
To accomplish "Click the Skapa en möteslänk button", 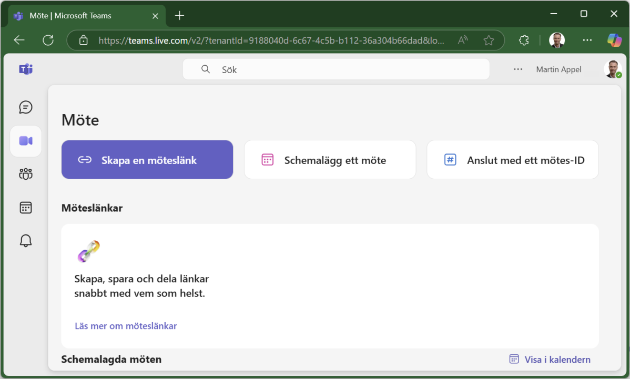I will coord(147,159).
